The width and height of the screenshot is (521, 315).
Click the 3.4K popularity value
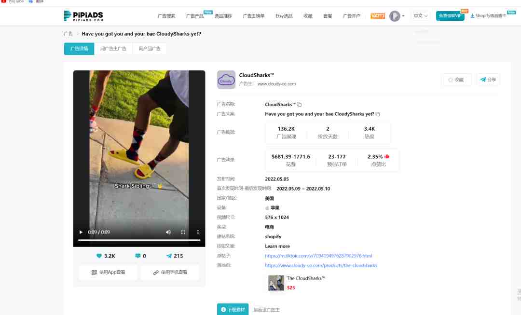(x=369, y=129)
